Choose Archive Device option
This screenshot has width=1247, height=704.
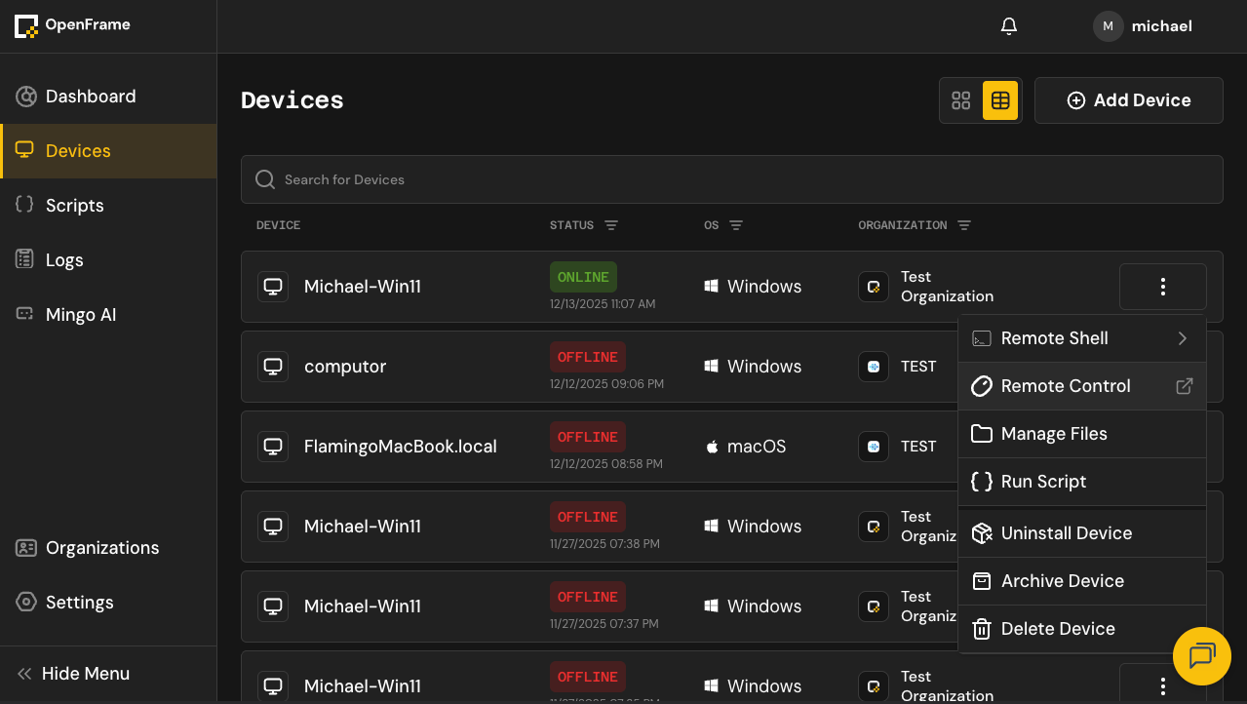coord(1082,581)
